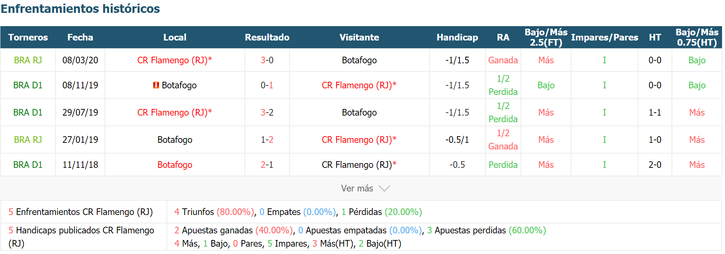Open the BRA RJ tournament for 27/01/19
Image resolution: width=725 pixels, height=254 pixels.
28,140
